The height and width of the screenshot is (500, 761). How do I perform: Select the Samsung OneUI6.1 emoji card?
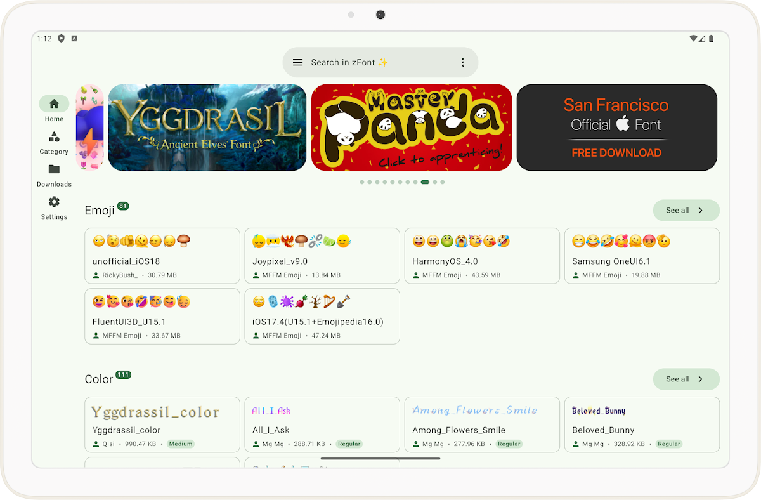pyautogui.click(x=642, y=256)
